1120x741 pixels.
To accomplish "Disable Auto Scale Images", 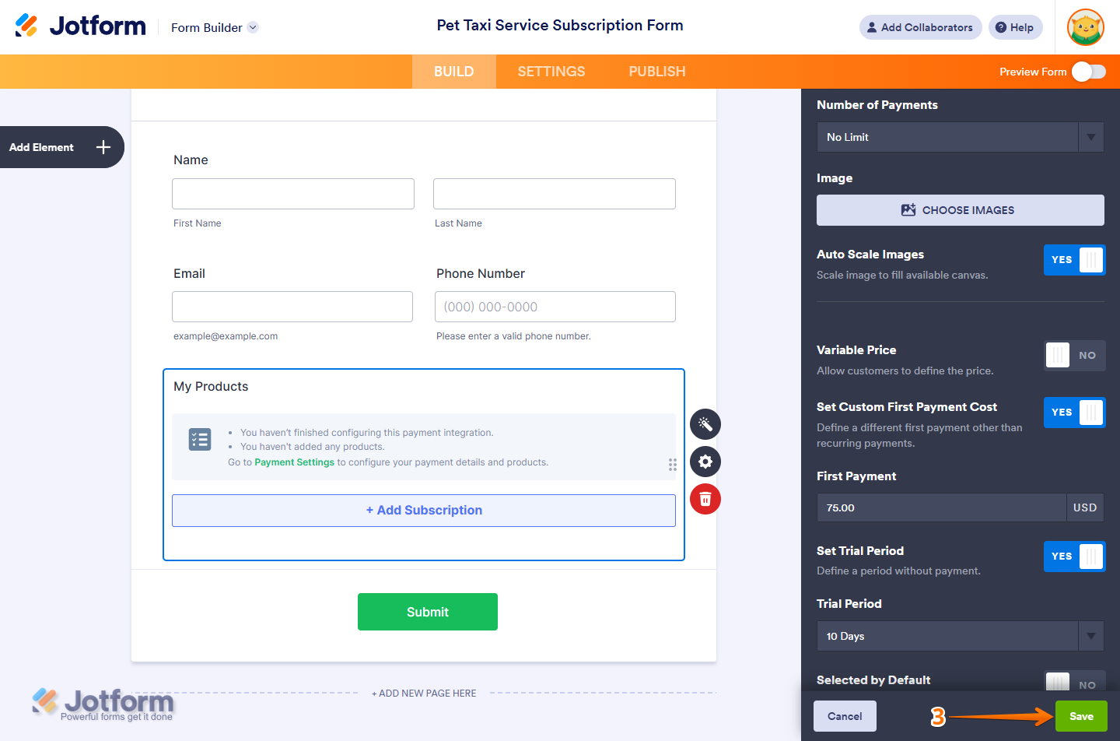I will click(x=1074, y=260).
